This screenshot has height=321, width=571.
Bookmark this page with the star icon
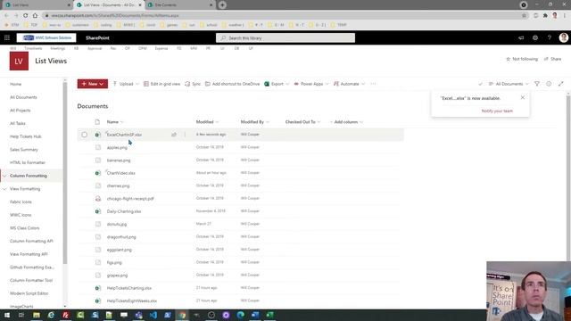[524, 16]
